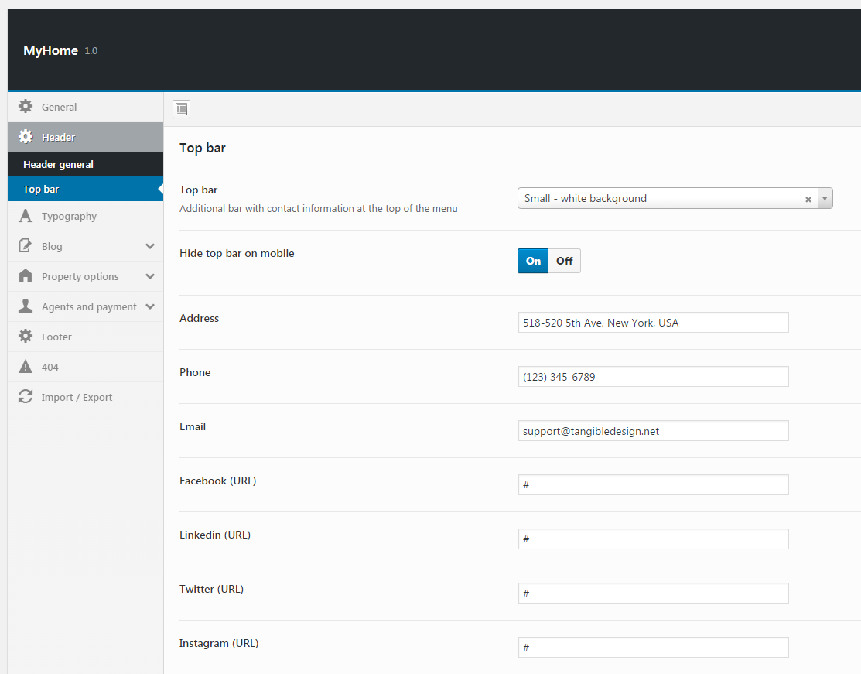Click the Linkedin (URL) label
The width and height of the screenshot is (861, 674).
point(215,535)
